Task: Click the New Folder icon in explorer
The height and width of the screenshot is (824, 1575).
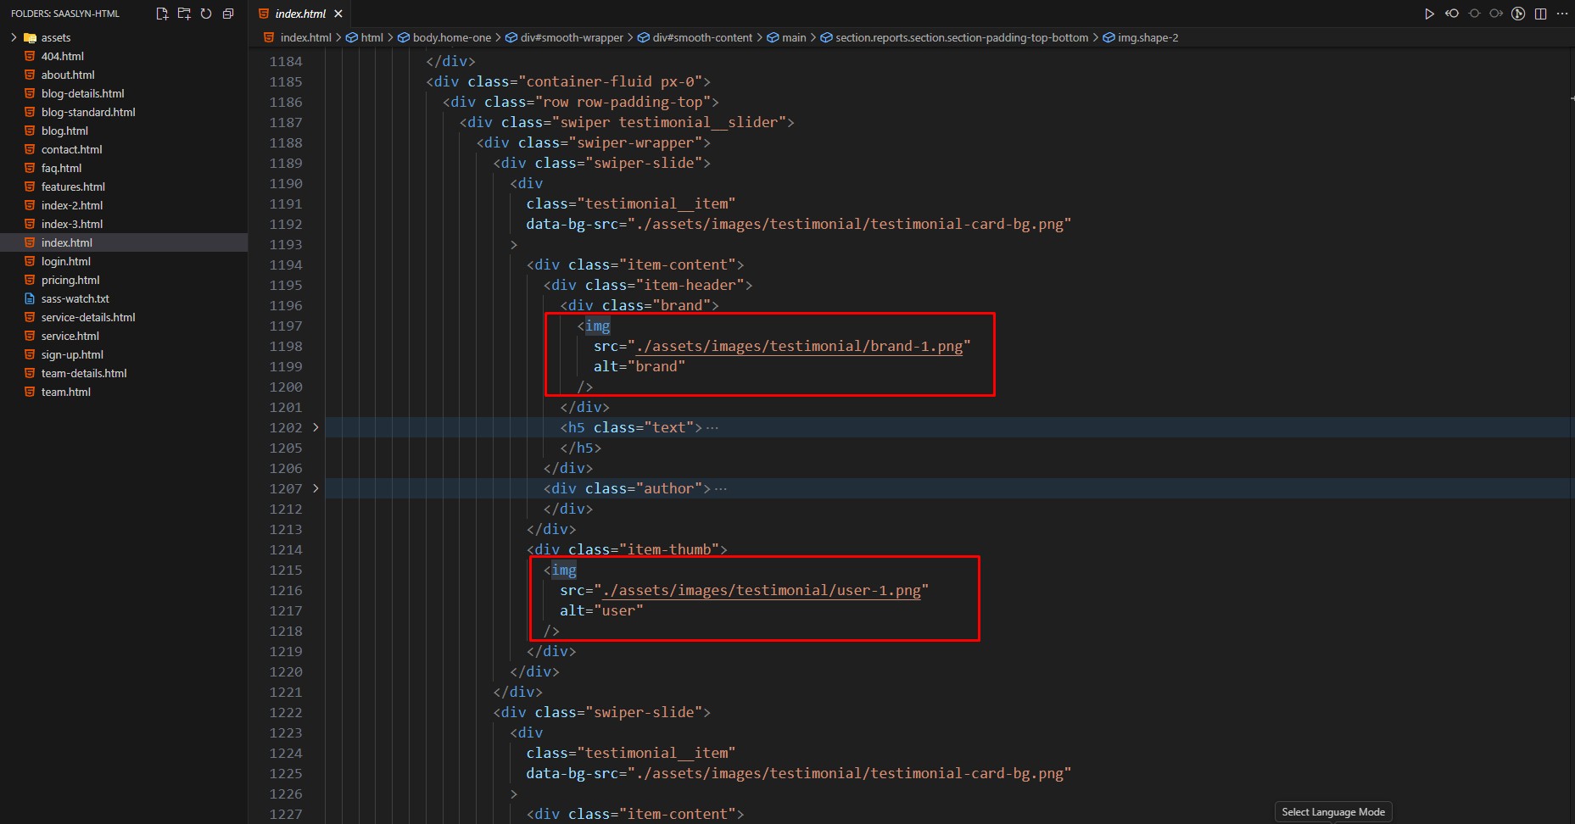Action: pyautogui.click(x=184, y=14)
